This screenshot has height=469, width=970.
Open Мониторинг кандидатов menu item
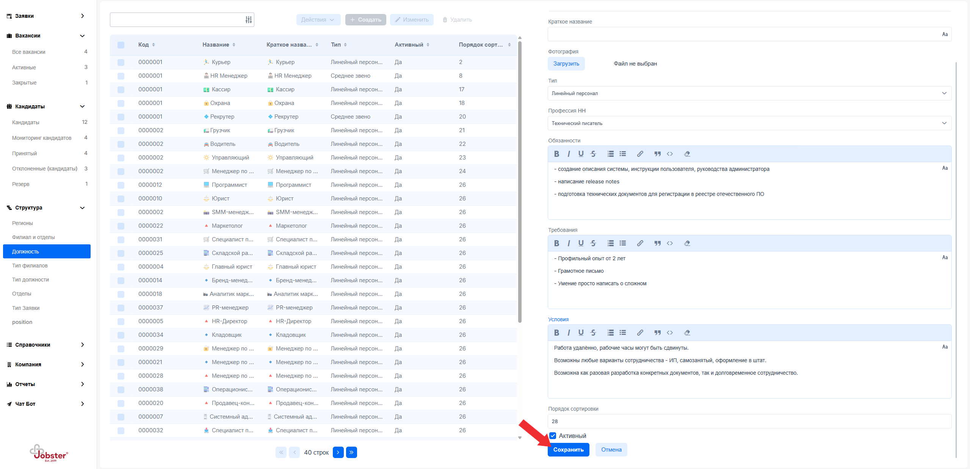pos(42,138)
